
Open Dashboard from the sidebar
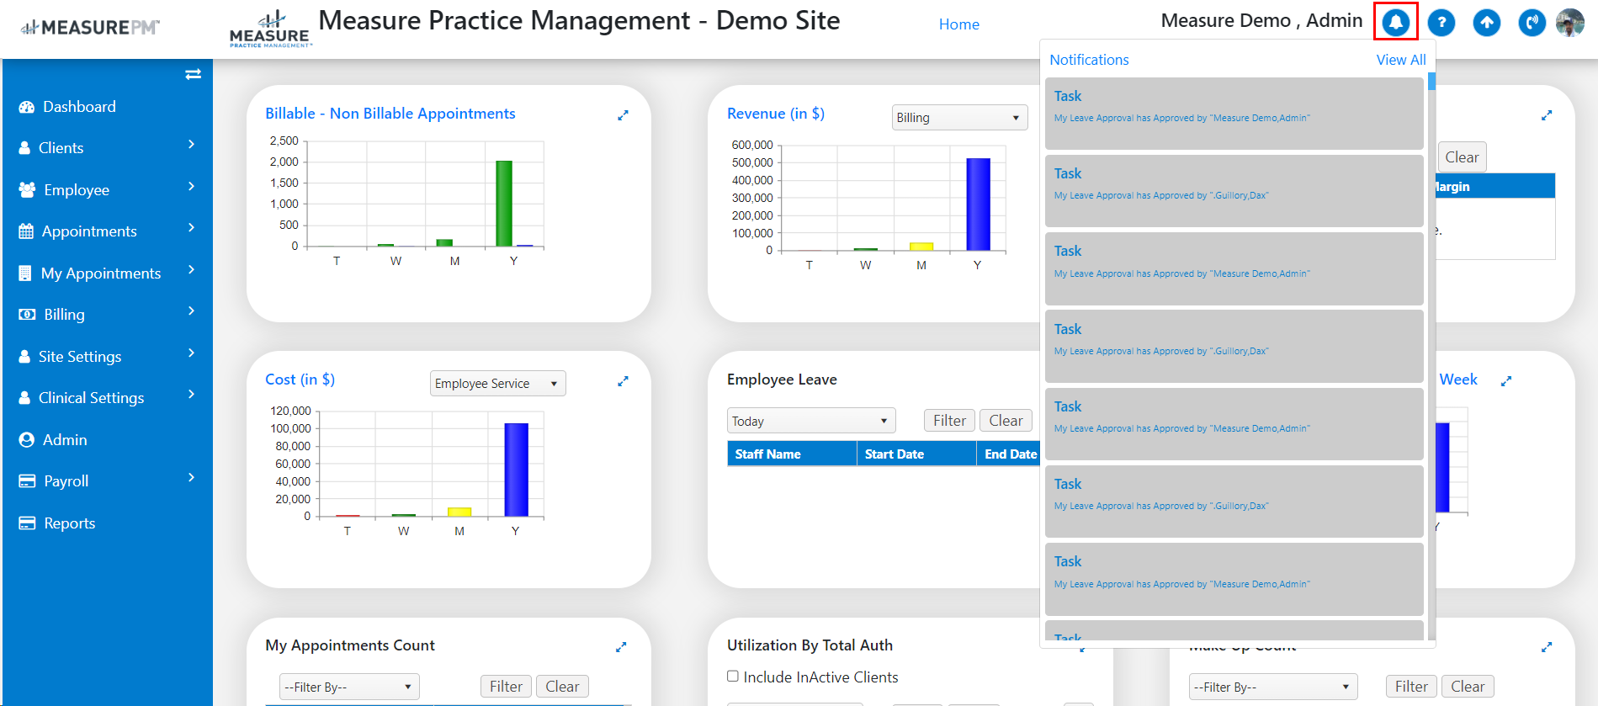click(80, 107)
